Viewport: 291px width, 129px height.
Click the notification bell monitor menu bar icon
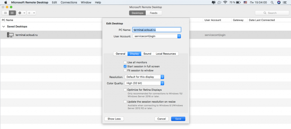213,2
